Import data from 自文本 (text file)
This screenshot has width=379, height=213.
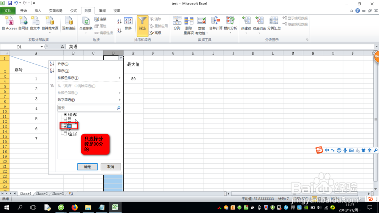click(x=35, y=23)
